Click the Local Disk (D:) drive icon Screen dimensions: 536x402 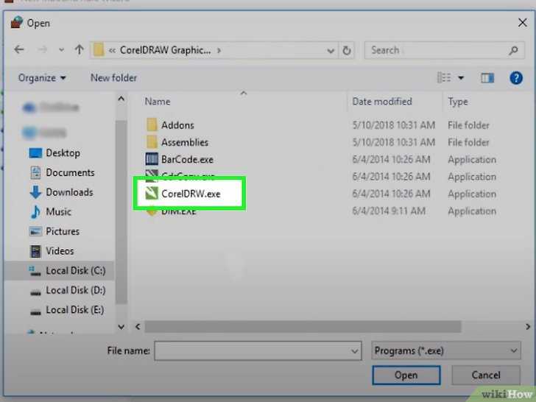tap(35, 292)
